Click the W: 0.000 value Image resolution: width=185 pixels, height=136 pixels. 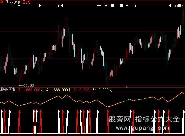click(x=101, y=90)
